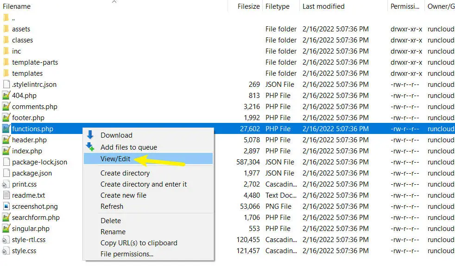Click the folder icon for template-parts
455x267 pixels.
6,62
